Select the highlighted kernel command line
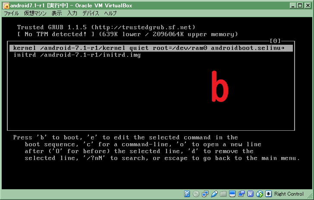 tap(151, 48)
